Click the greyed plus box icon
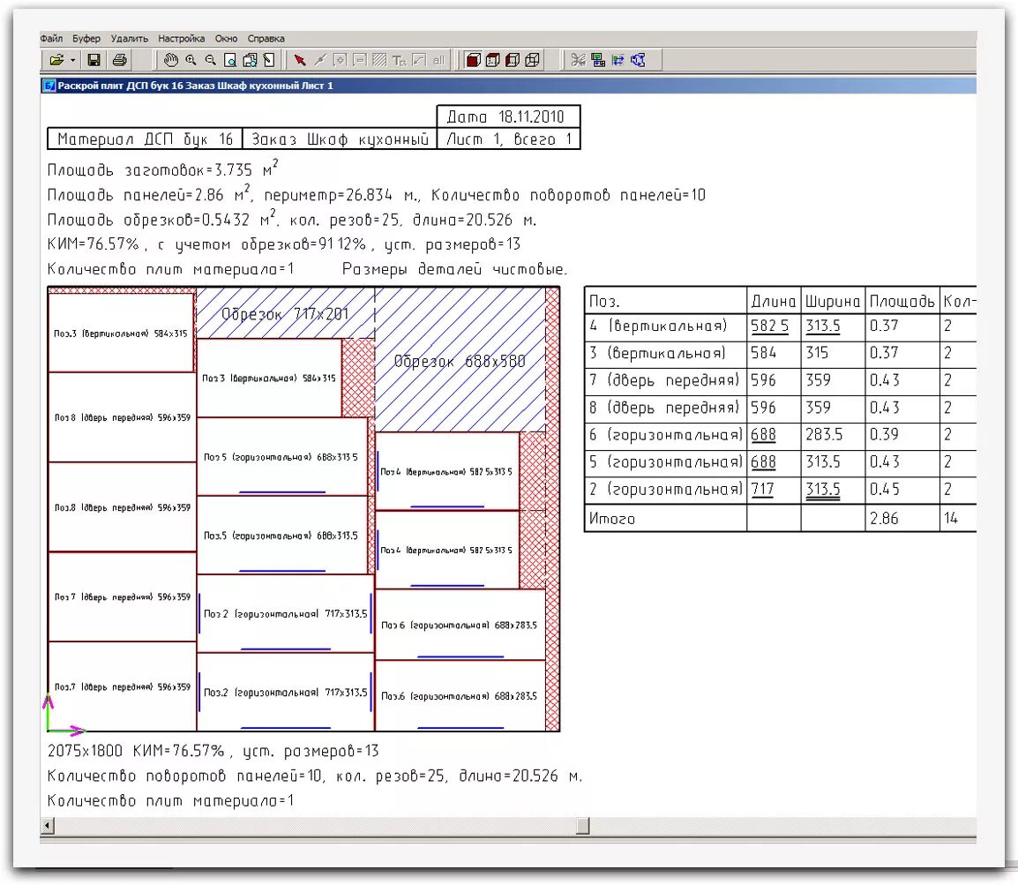This screenshot has width=1018, height=885. pos(340,60)
